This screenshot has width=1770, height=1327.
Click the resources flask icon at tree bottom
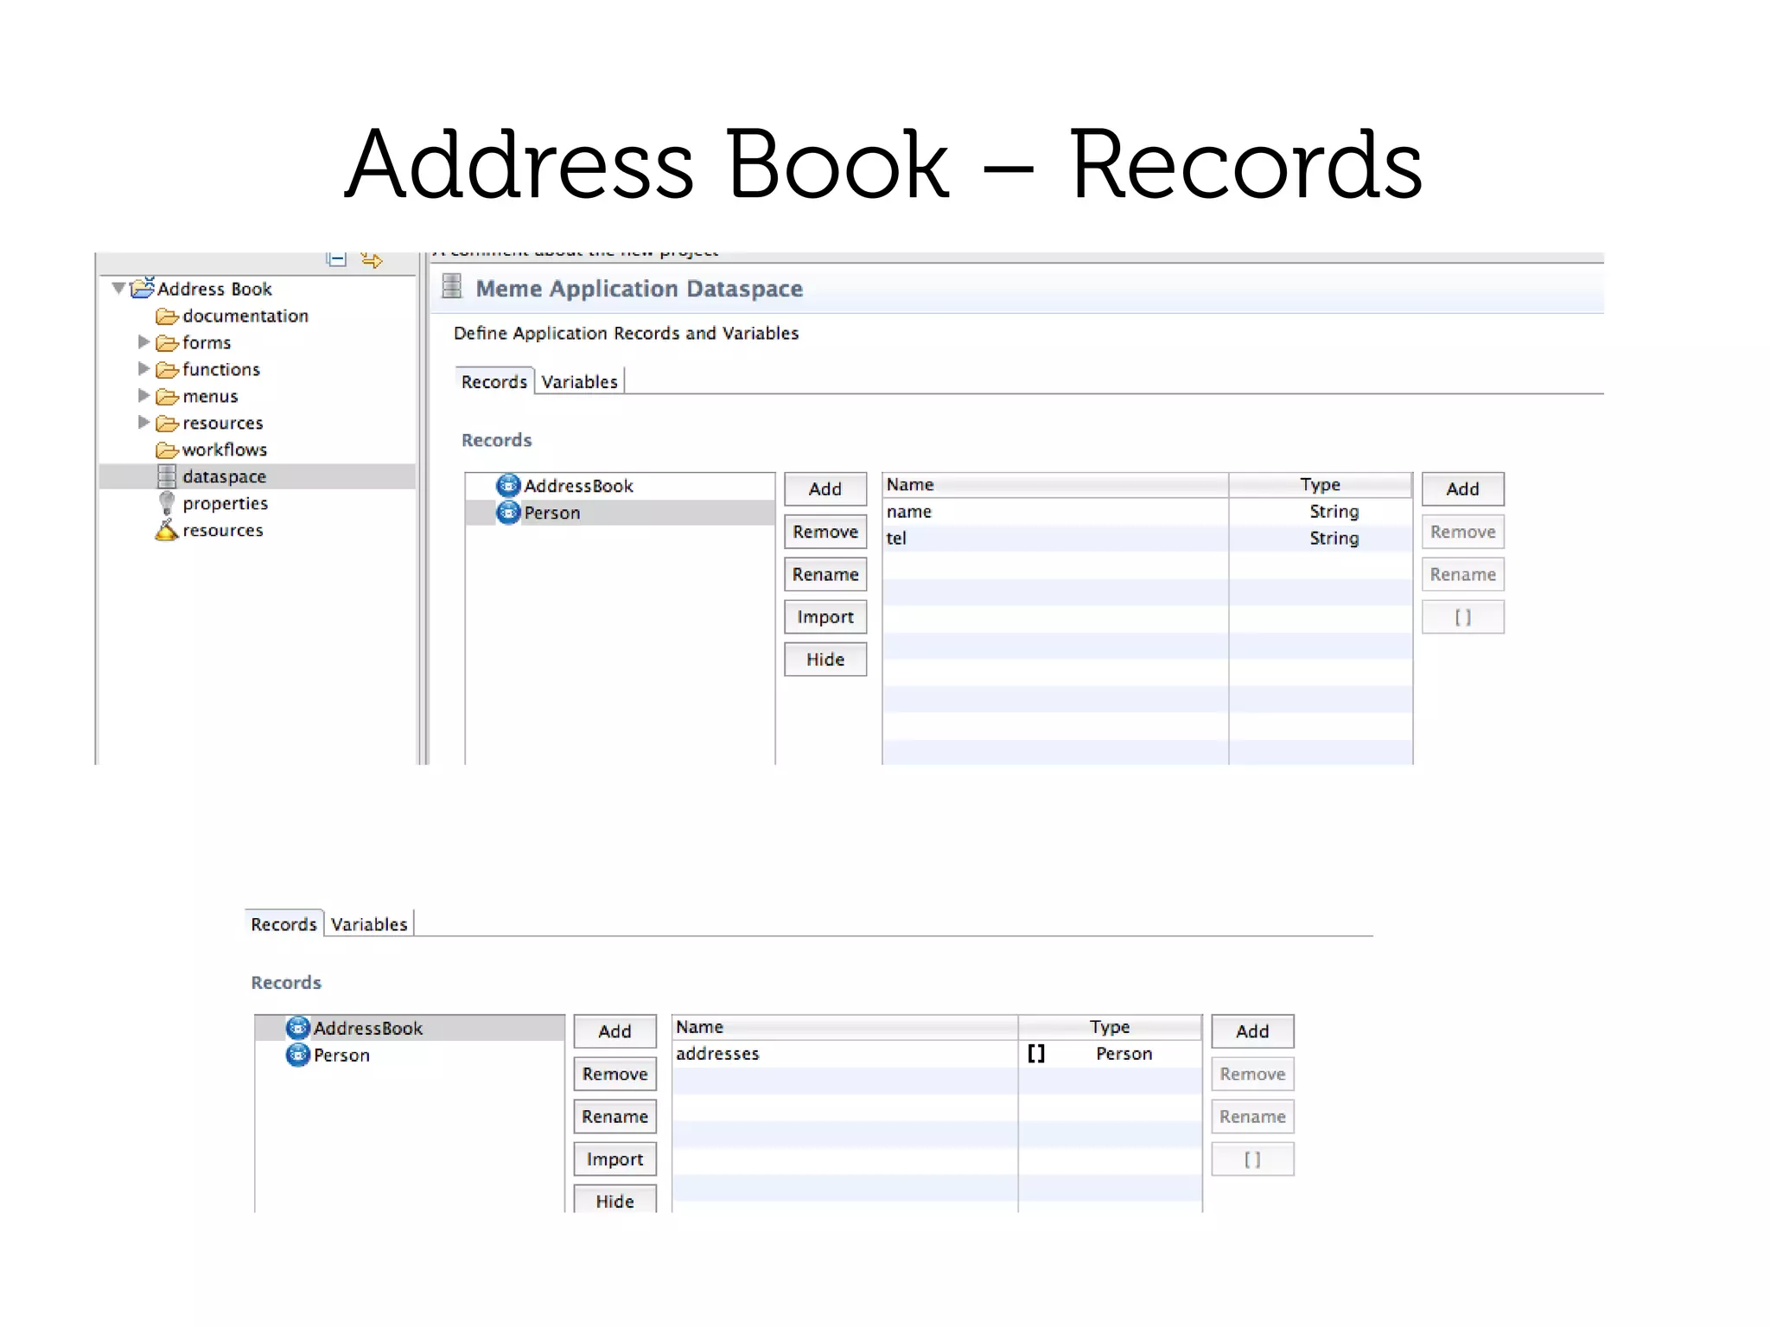click(166, 530)
